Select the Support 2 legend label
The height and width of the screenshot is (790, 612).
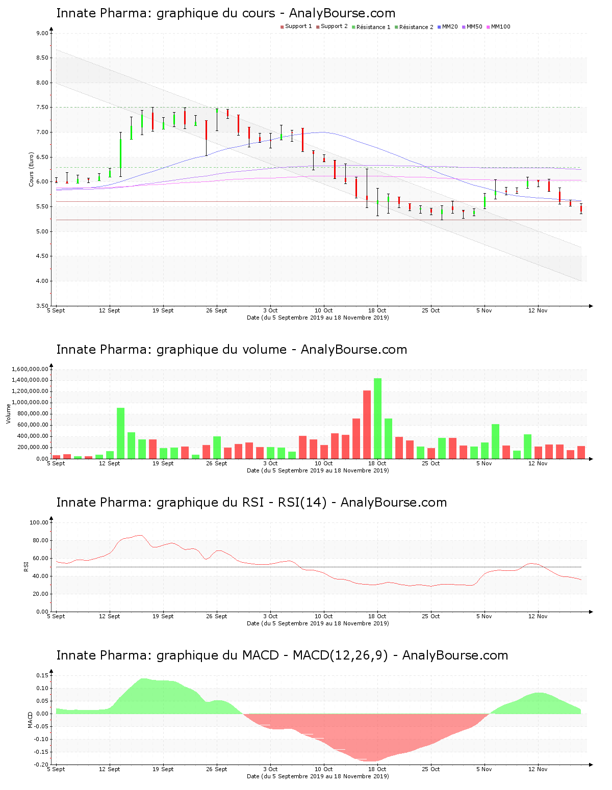pos(334,27)
